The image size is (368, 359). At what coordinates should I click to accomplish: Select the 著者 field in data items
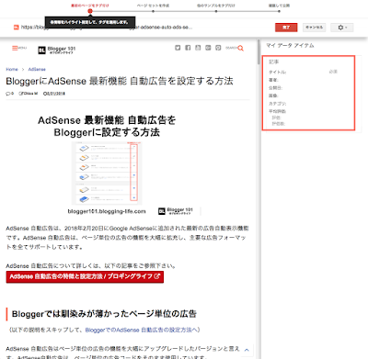click(273, 80)
